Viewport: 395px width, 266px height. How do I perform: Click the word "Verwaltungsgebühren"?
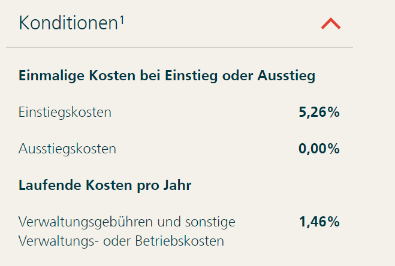point(86,222)
